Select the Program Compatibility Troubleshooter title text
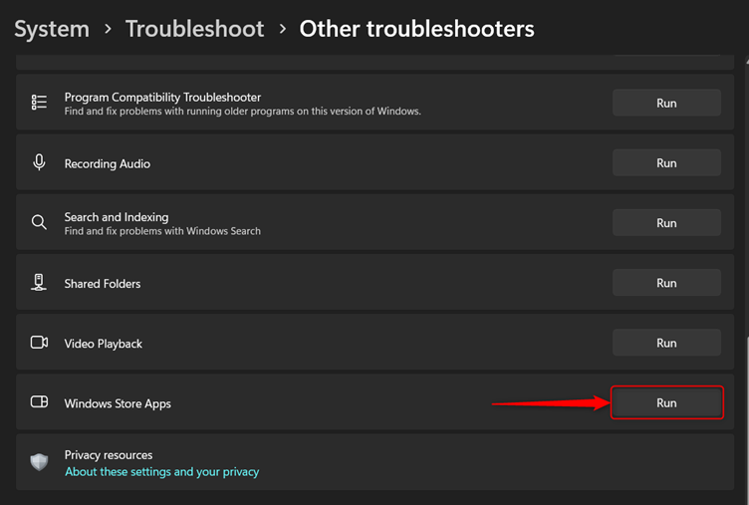 pos(162,98)
